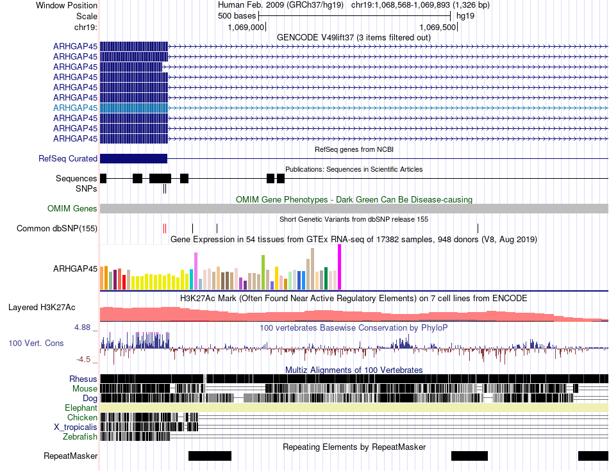Open the GTEx Gene Expression track title
The image size is (609, 471).
354,240
